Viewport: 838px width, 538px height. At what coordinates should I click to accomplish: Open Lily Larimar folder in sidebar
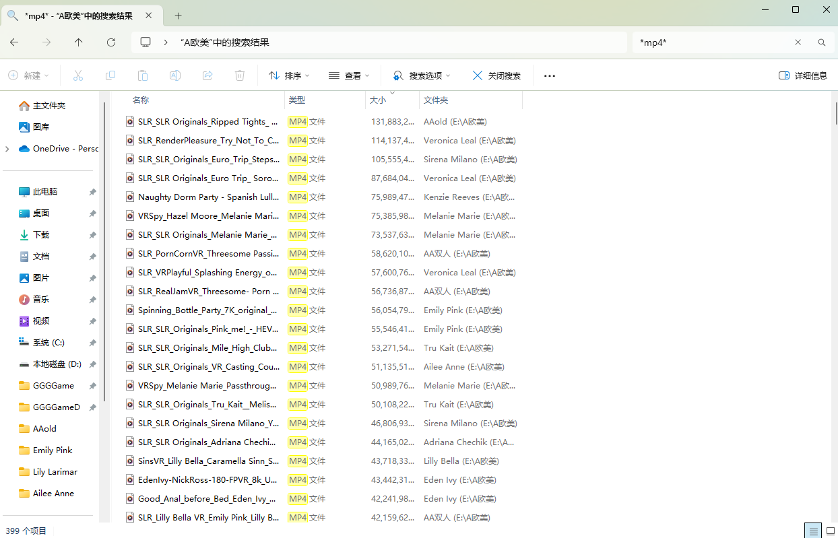click(x=55, y=472)
